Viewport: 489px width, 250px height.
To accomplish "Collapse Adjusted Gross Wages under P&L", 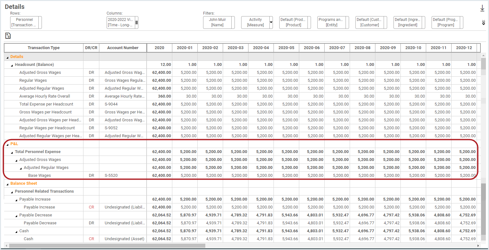I will (x=17, y=160).
